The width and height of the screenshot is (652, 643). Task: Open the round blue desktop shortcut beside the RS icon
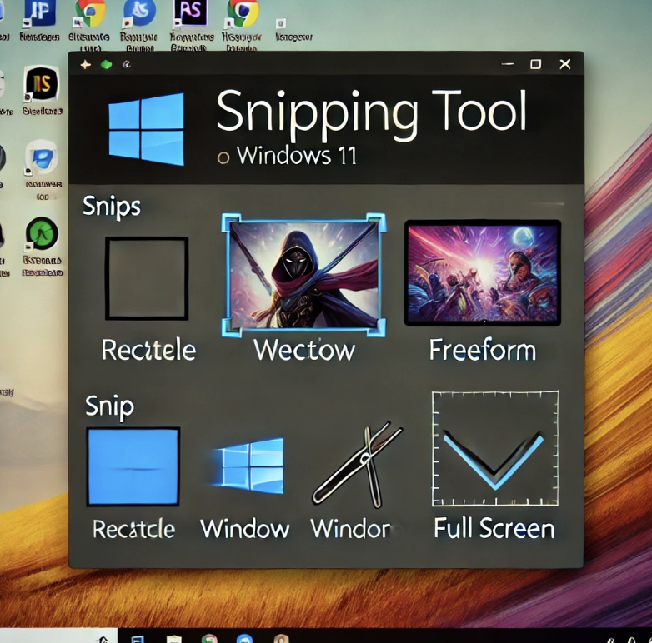point(139,12)
